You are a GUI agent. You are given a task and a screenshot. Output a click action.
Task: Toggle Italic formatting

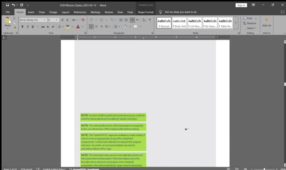point(27,27)
